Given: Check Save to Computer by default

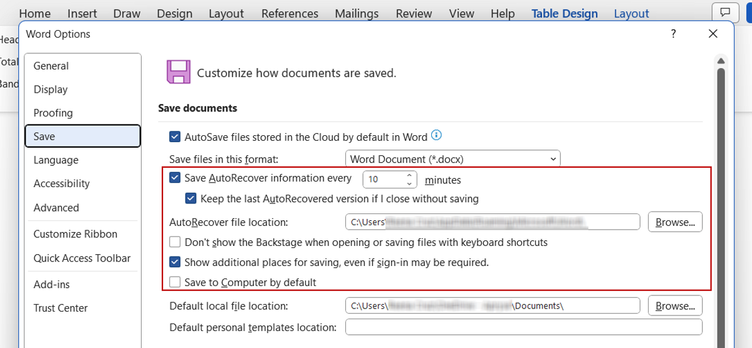Looking at the screenshot, I should 175,282.
